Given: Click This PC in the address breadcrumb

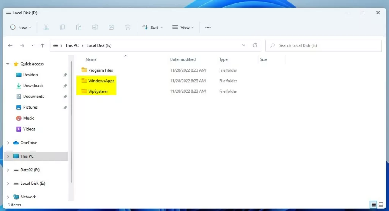Looking at the screenshot, I should 72,45.
